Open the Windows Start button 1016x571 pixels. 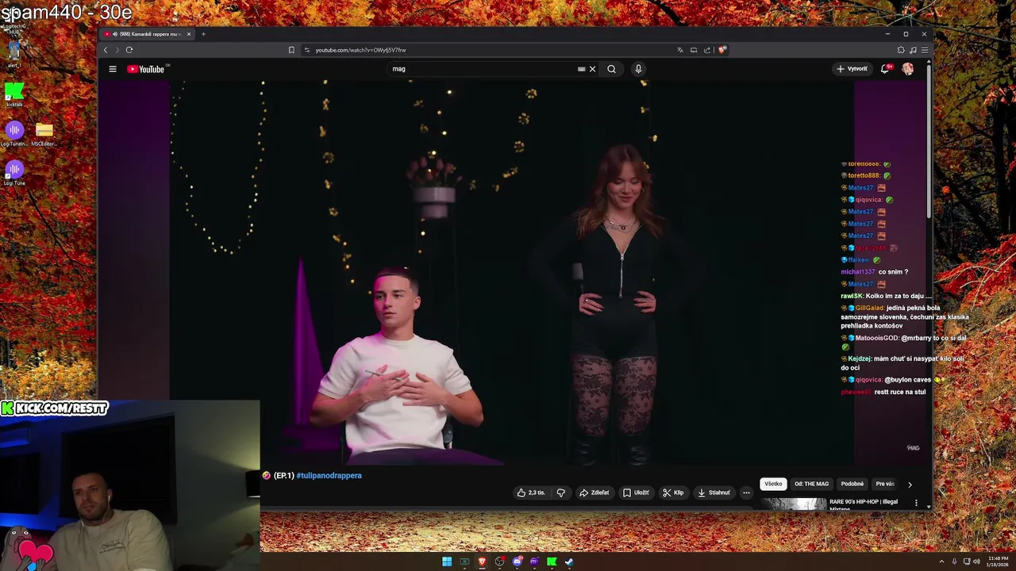click(x=447, y=561)
